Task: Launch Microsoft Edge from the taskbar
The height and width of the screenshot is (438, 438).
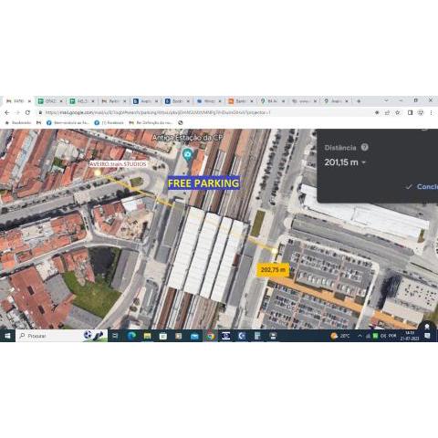Action: point(131,336)
